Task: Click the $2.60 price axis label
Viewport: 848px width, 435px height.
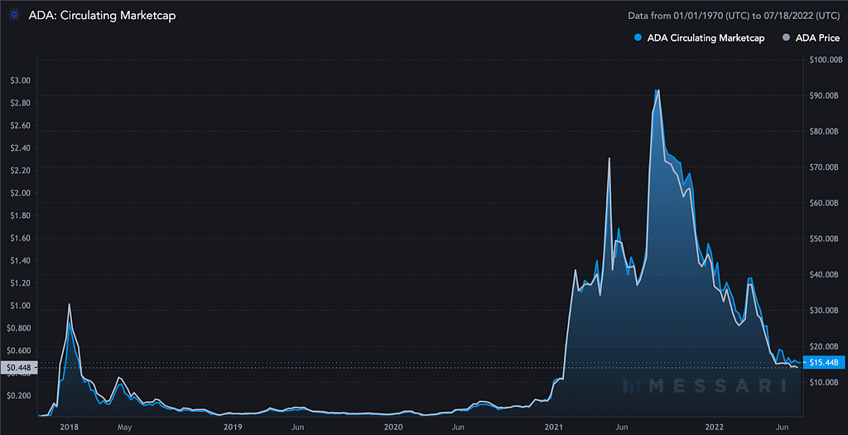Action: (x=21, y=125)
